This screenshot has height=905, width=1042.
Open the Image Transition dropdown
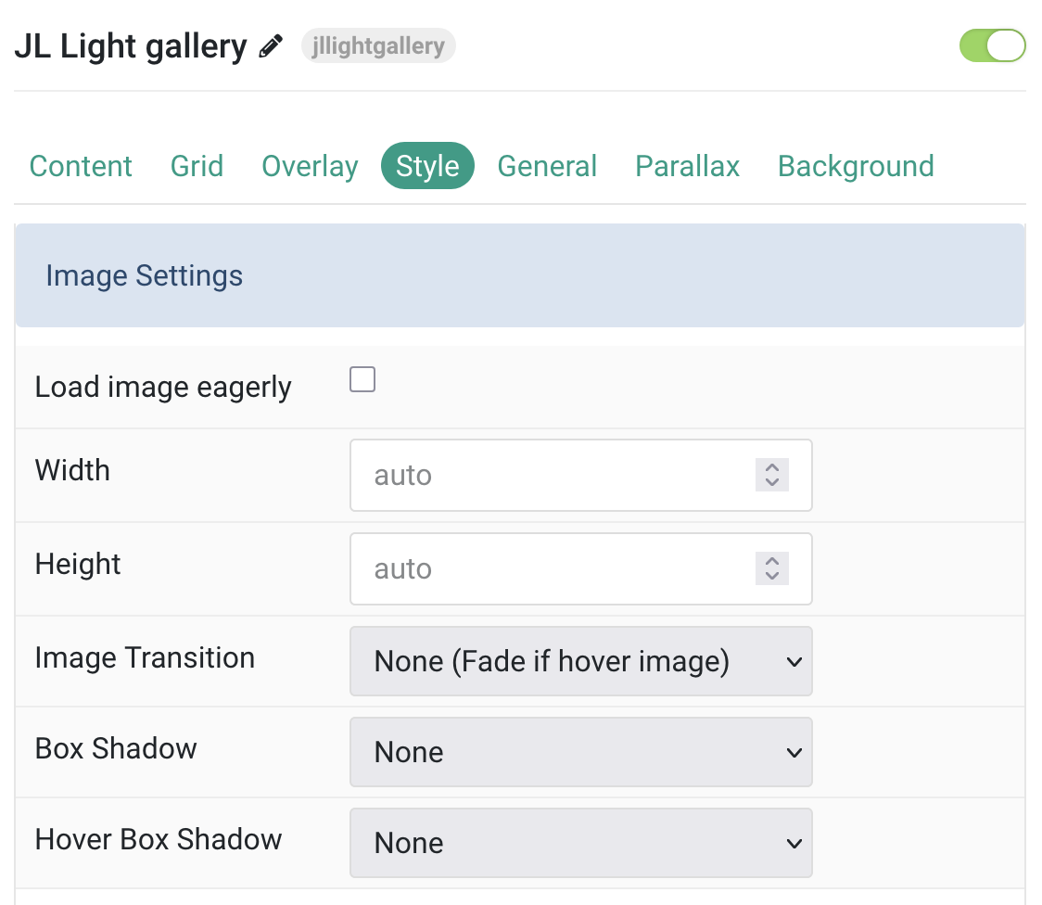tap(581, 661)
